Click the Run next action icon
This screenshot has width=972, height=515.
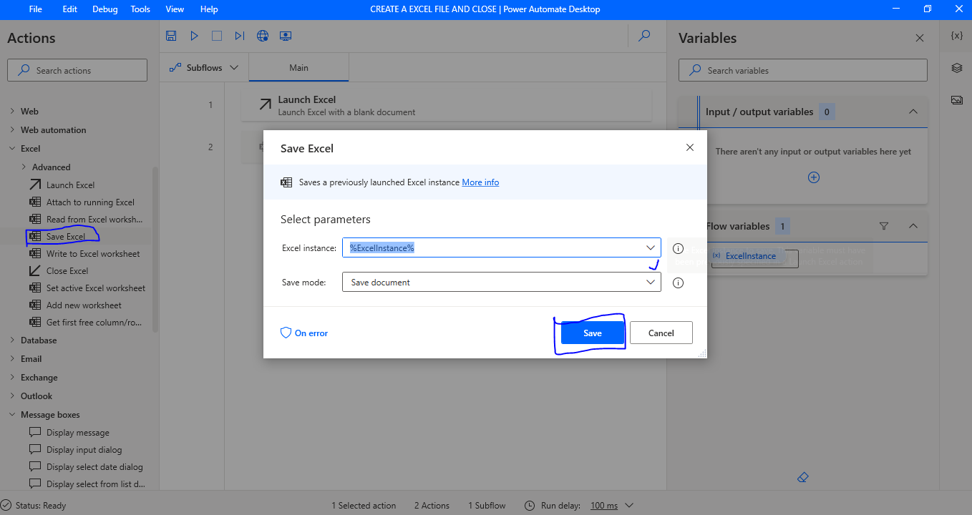pyautogui.click(x=239, y=35)
